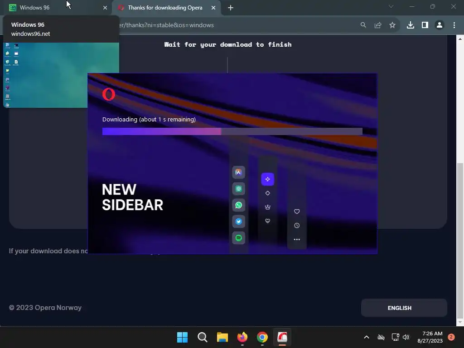Click the Spotify icon in sidebar preview
This screenshot has width=464, height=348.
coord(238,238)
